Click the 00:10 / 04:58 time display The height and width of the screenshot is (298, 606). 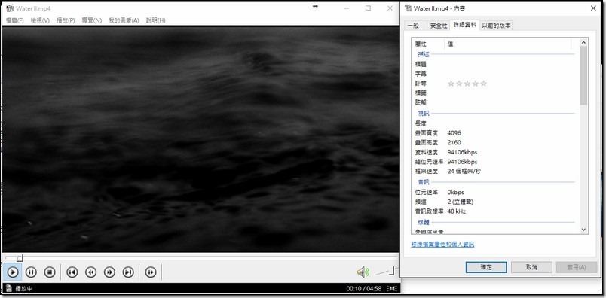364,288
